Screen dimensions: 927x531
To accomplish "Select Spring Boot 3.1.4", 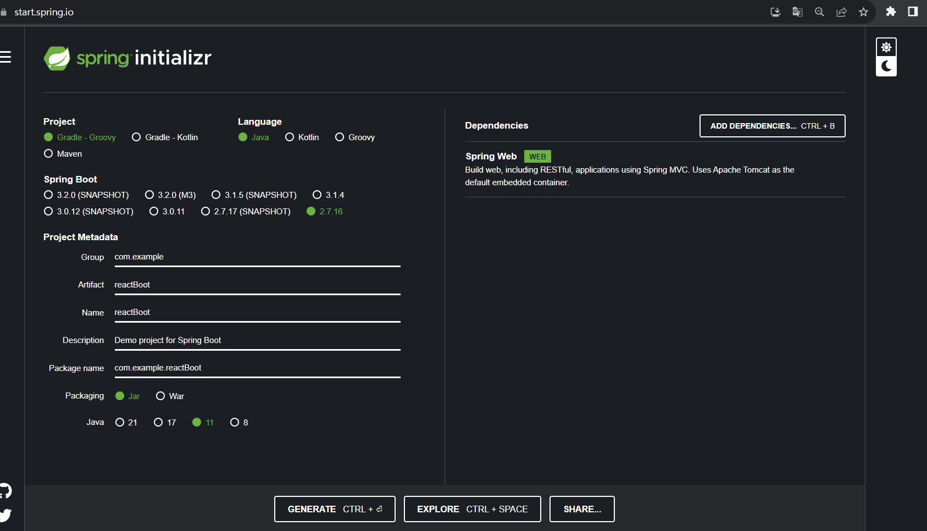I will tap(328, 195).
